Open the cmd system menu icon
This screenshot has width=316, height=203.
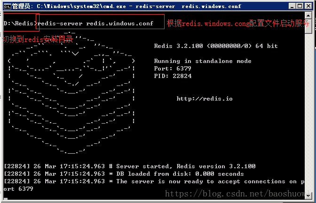pos(8,6)
